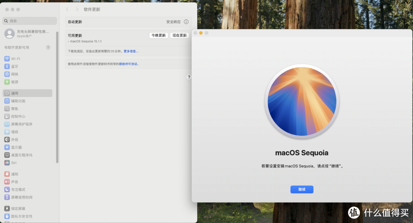Click the 搜索 search field
This screenshot has height=223, width=413.
pyautogui.click(x=30, y=21)
